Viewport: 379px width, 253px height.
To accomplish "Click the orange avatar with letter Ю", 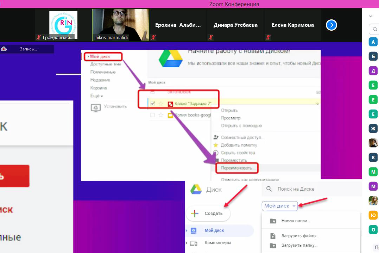I will pyautogui.click(x=373, y=215).
